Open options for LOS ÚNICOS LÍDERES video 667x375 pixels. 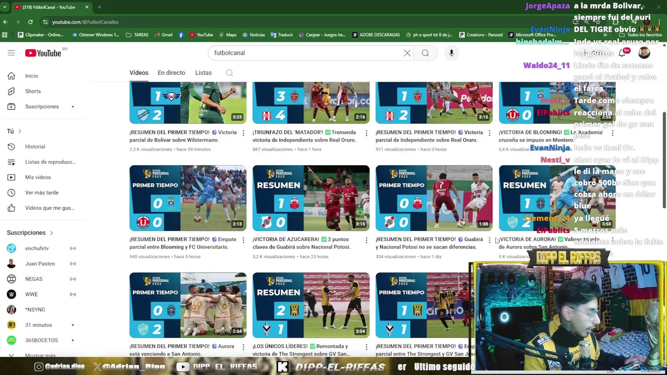click(x=366, y=347)
